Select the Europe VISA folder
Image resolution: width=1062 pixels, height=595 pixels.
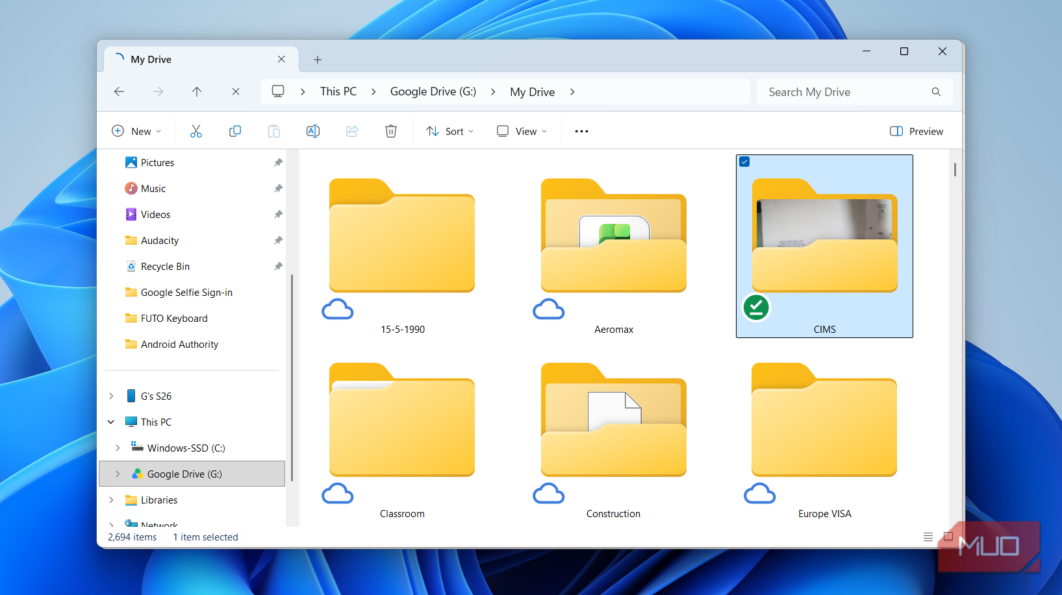[x=824, y=431]
